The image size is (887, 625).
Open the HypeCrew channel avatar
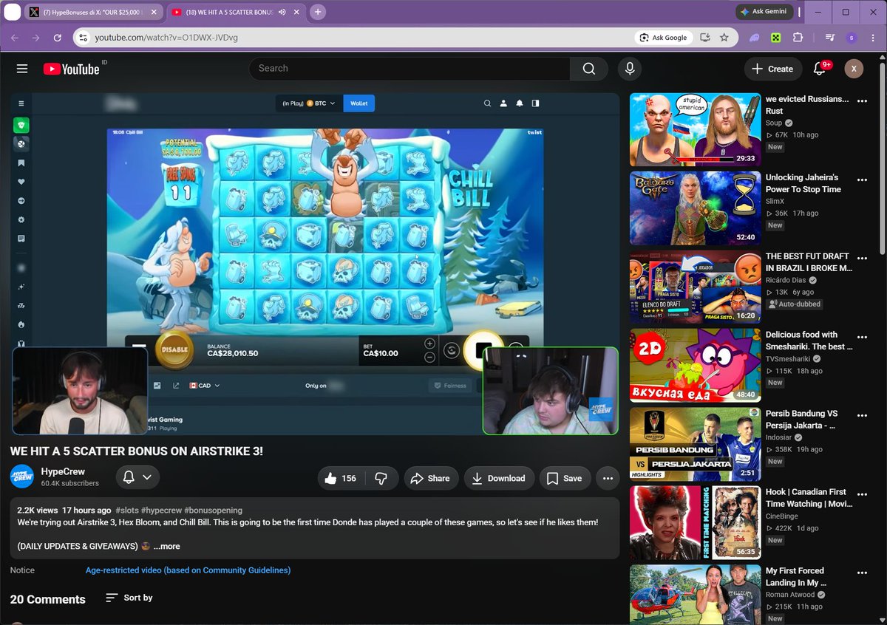22,477
